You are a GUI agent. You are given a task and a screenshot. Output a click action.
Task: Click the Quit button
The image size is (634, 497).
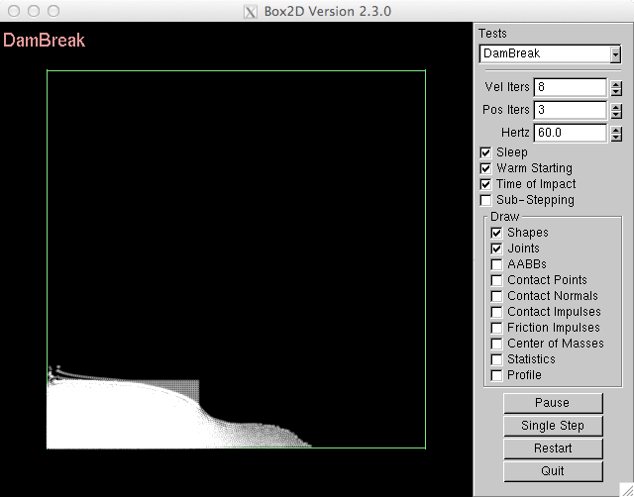(x=552, y=471)
